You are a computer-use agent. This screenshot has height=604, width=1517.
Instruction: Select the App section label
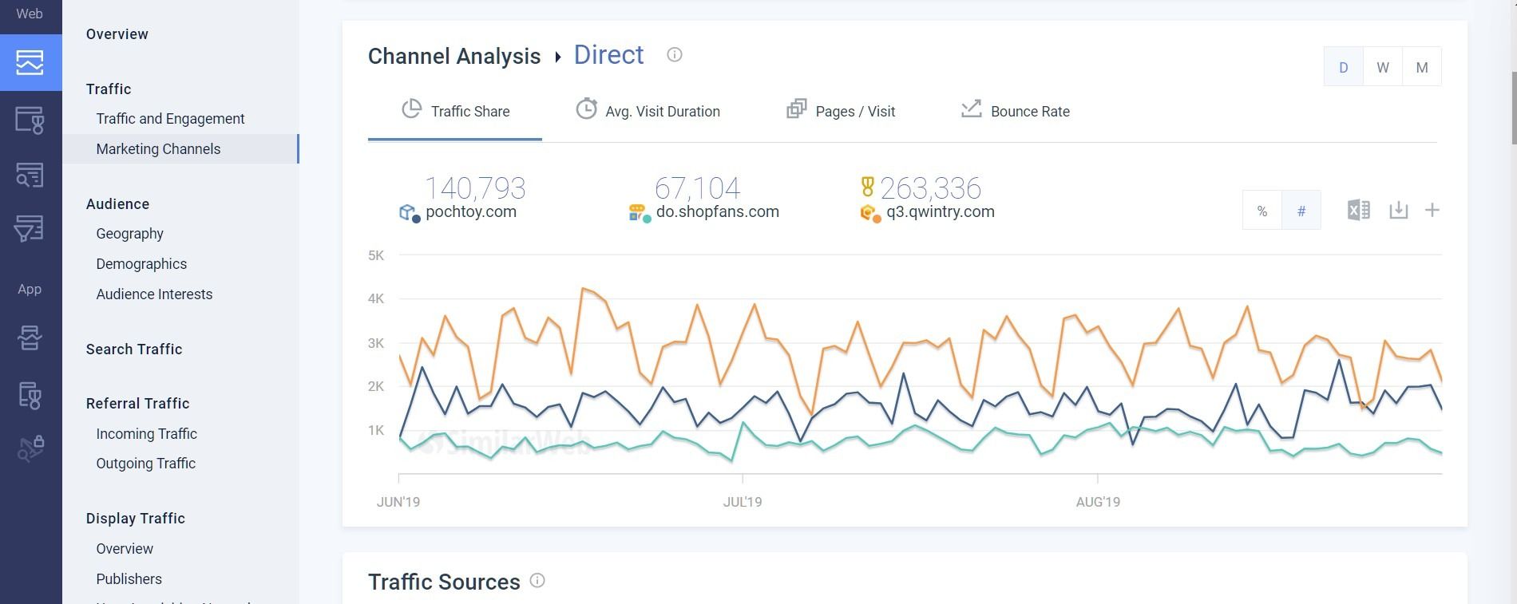coord(30,289)
